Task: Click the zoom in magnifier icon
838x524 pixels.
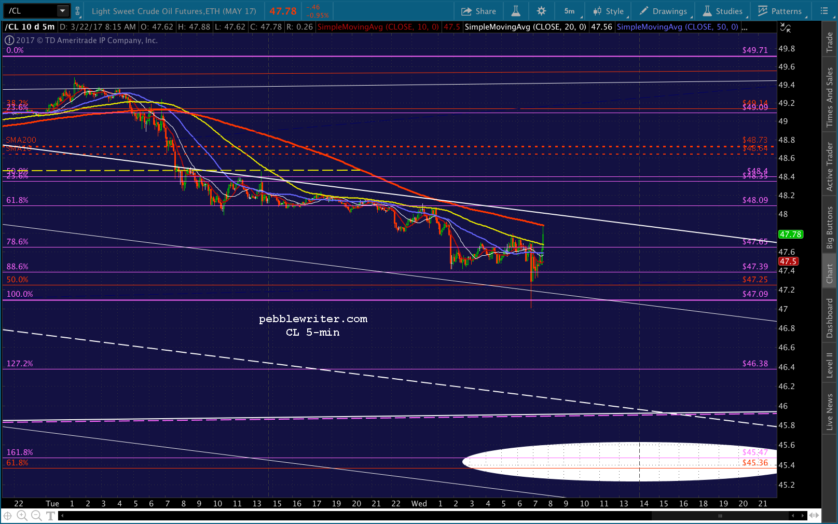Action: 22,516
